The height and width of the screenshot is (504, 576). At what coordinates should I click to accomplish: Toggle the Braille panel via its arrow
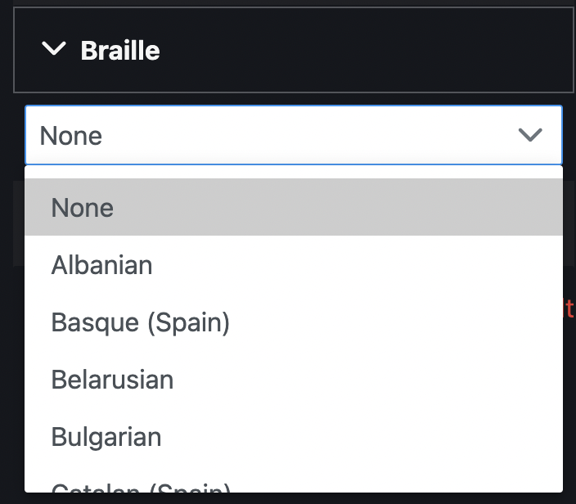click(53, 50)
